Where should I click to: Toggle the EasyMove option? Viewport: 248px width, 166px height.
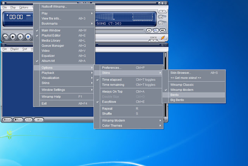pos(129,102)
